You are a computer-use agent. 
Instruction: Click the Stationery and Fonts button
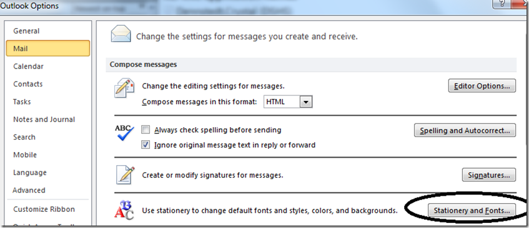click(x=472, y=211)
